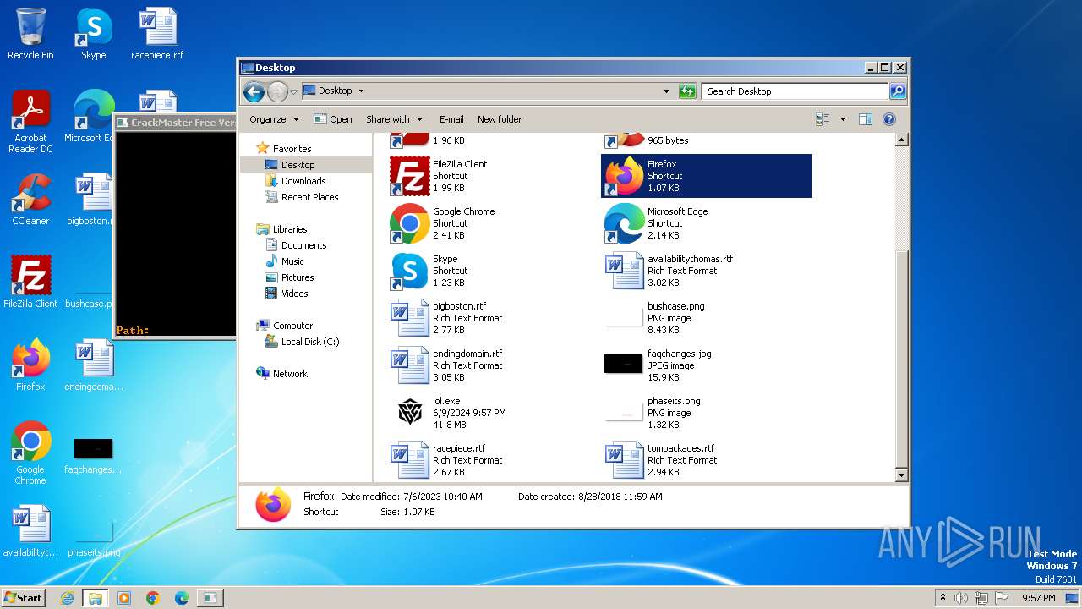Screen dimensions: 1082x609
Task: Open the Start menu
Action: coord(24,597)
